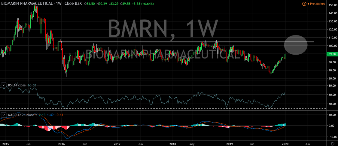Click the BIOMARIN PHARMACEUTICAL symbol title

[x=24, y=4]
